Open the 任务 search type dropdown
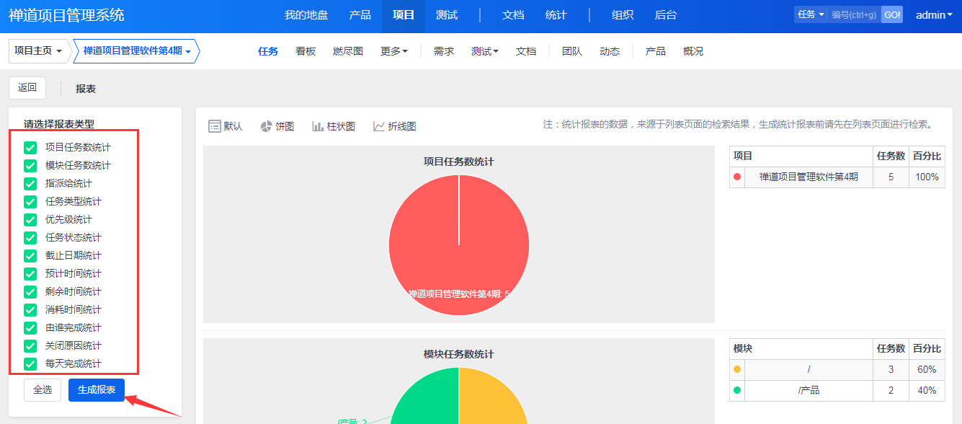Viewport: 962px width, 424px height. coord(811,14)
